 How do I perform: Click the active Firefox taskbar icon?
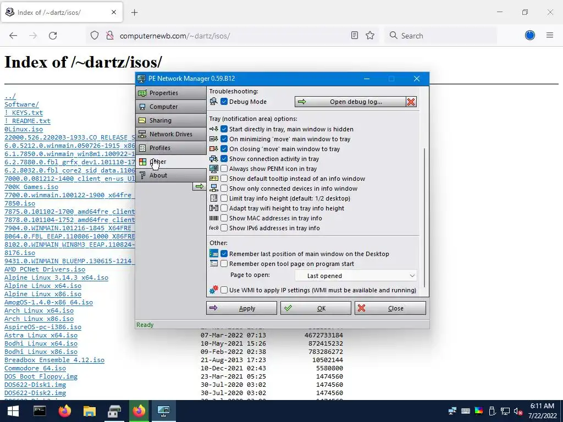[x=139, y=411]
